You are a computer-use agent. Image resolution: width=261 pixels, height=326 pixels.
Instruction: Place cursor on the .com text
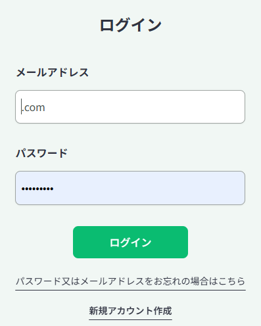(34, 107)
